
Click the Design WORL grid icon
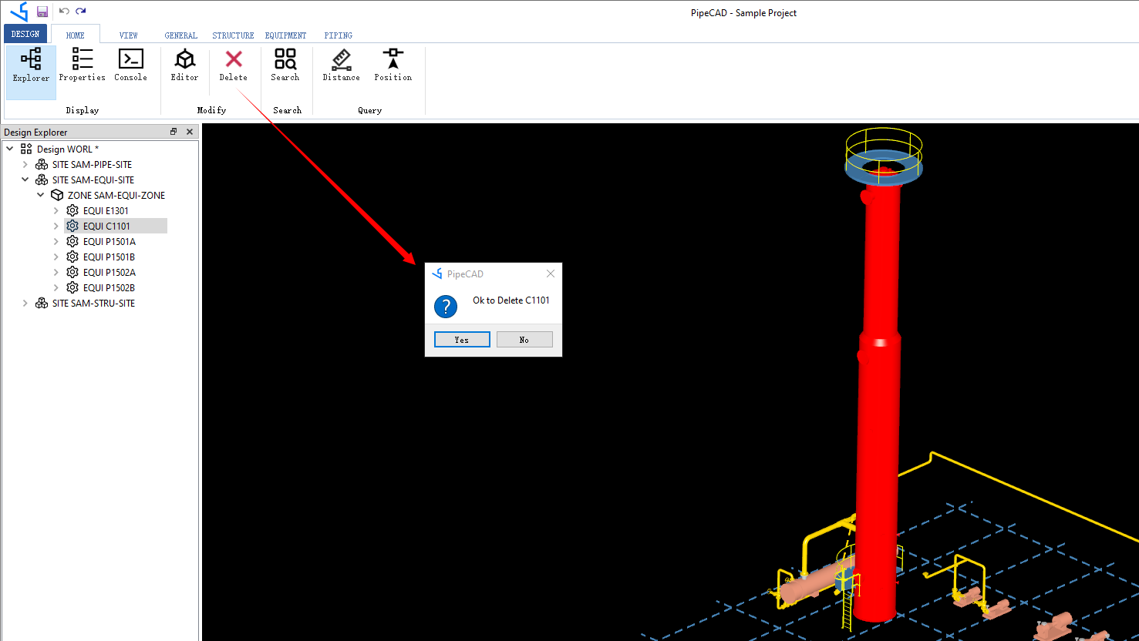pos(26,149)
